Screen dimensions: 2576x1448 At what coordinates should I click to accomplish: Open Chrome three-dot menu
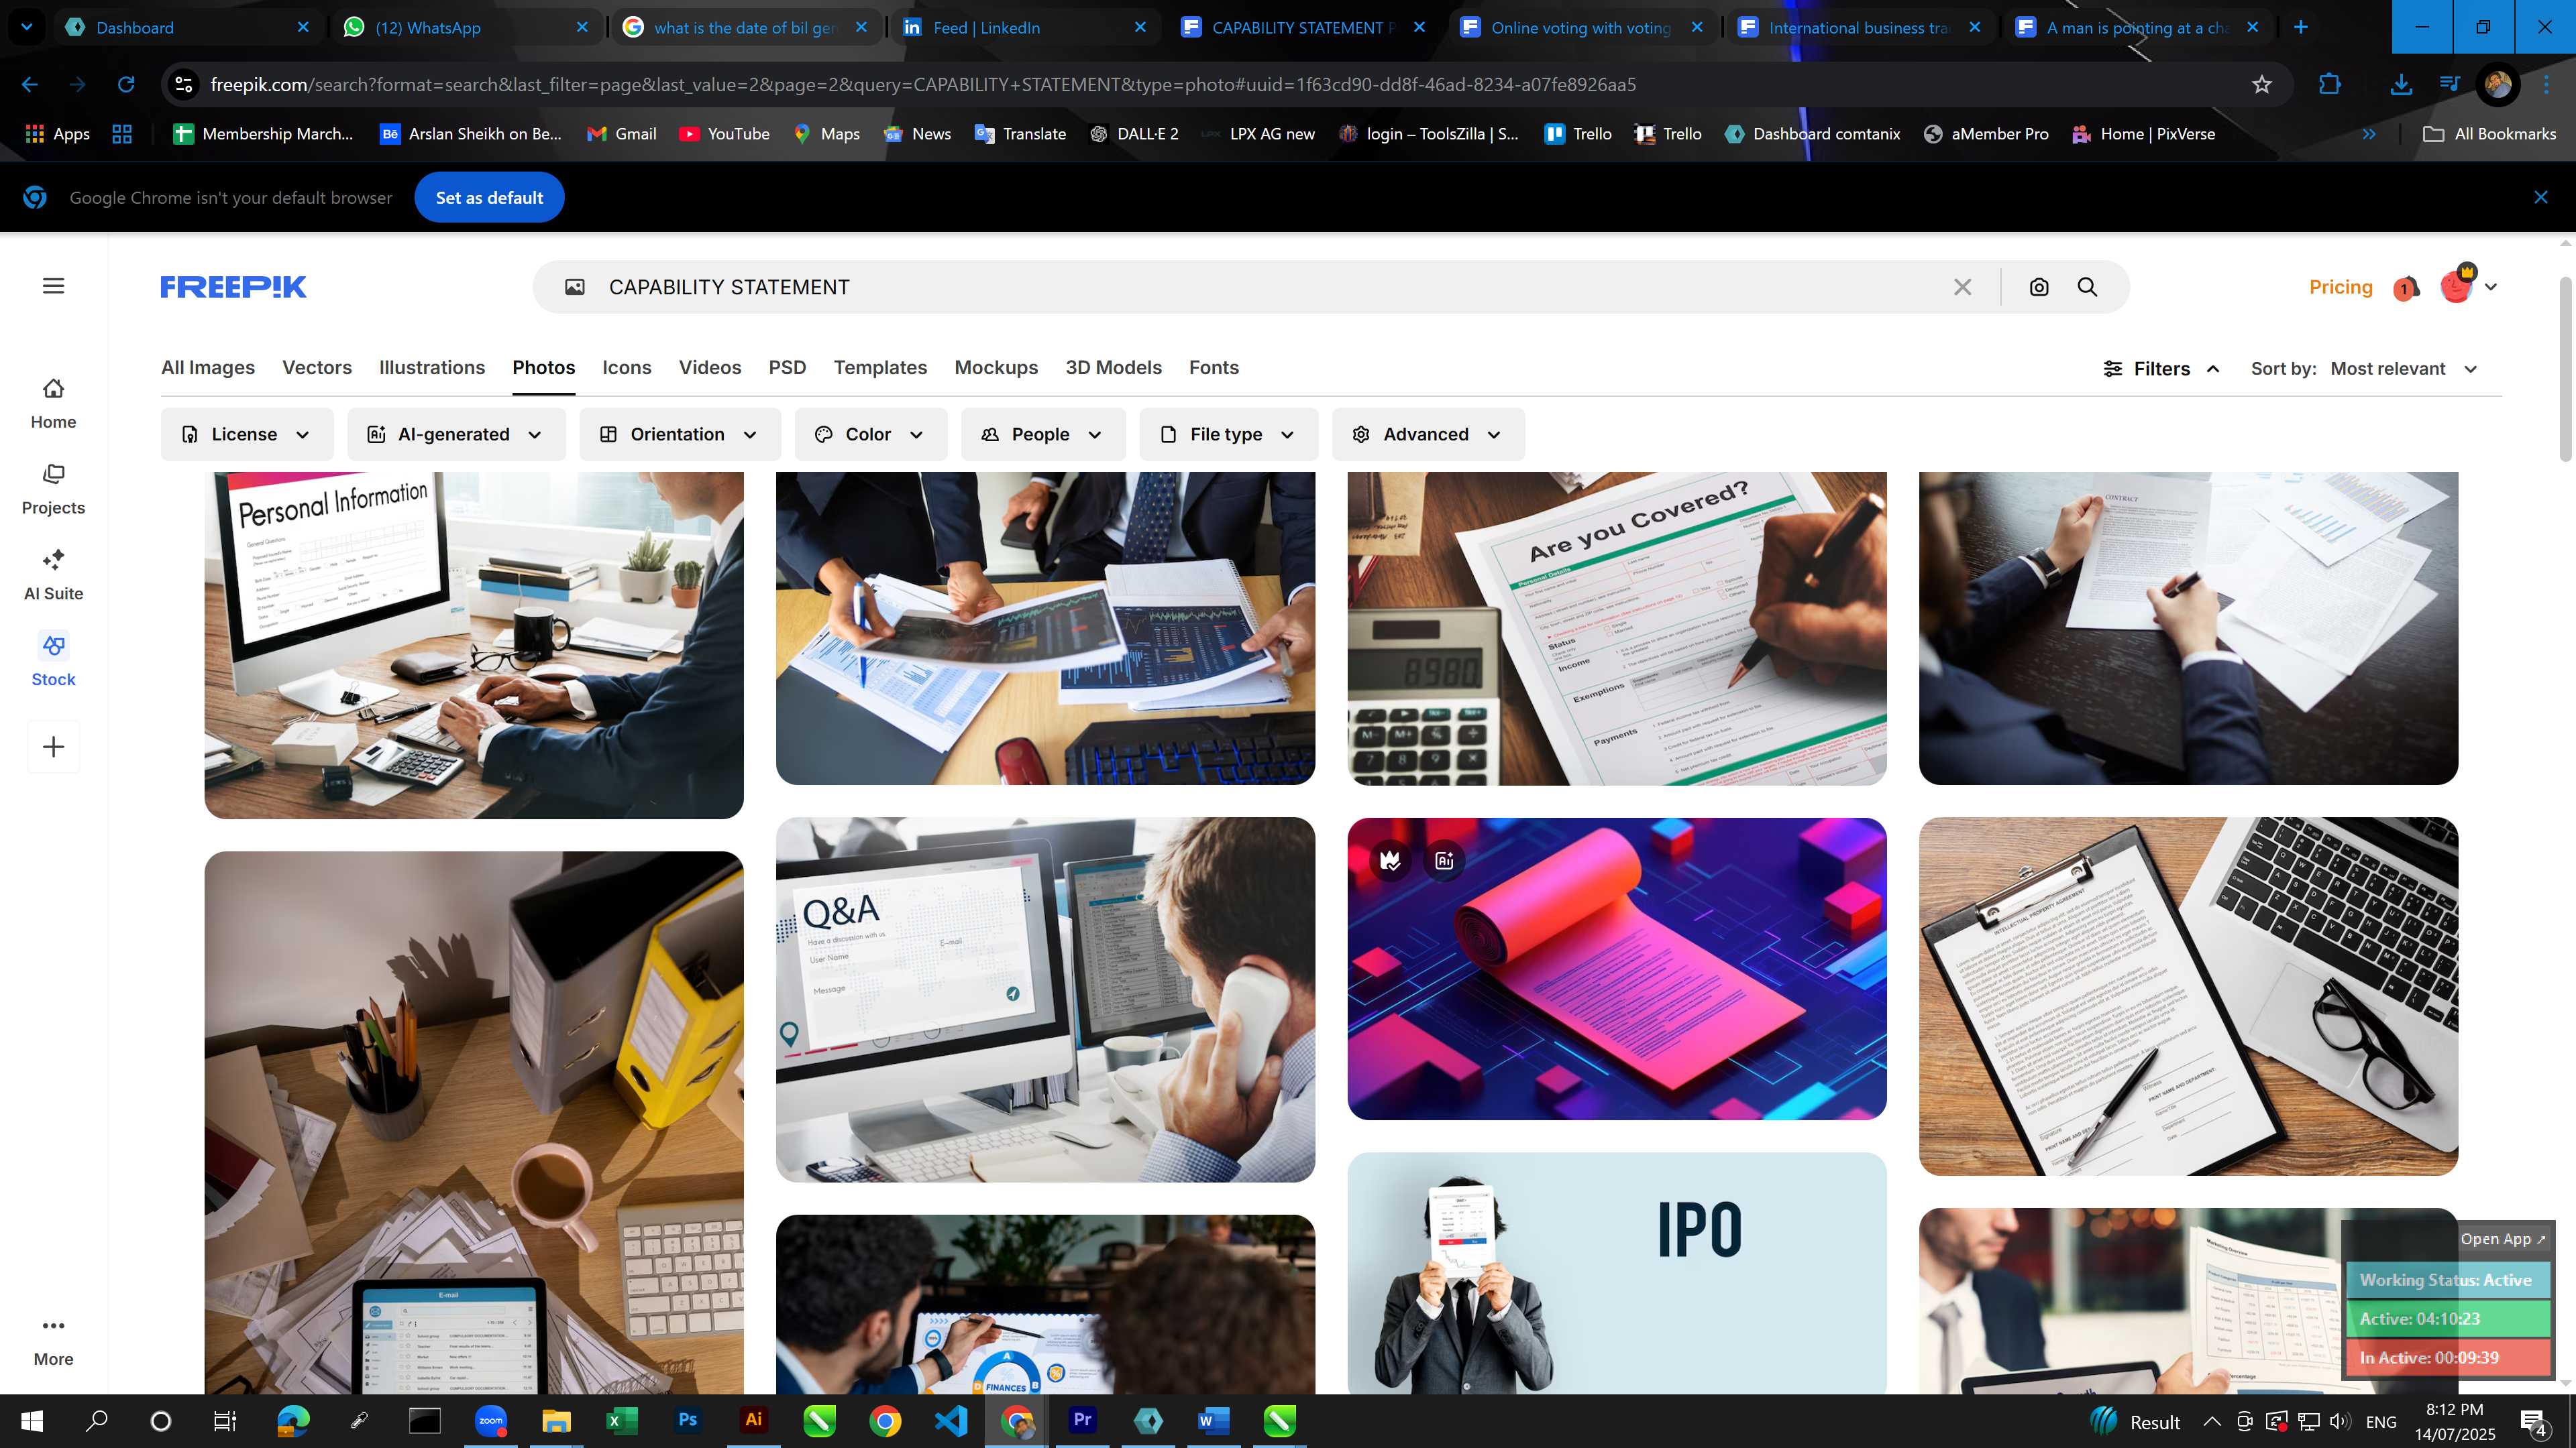coord(2547,85)
